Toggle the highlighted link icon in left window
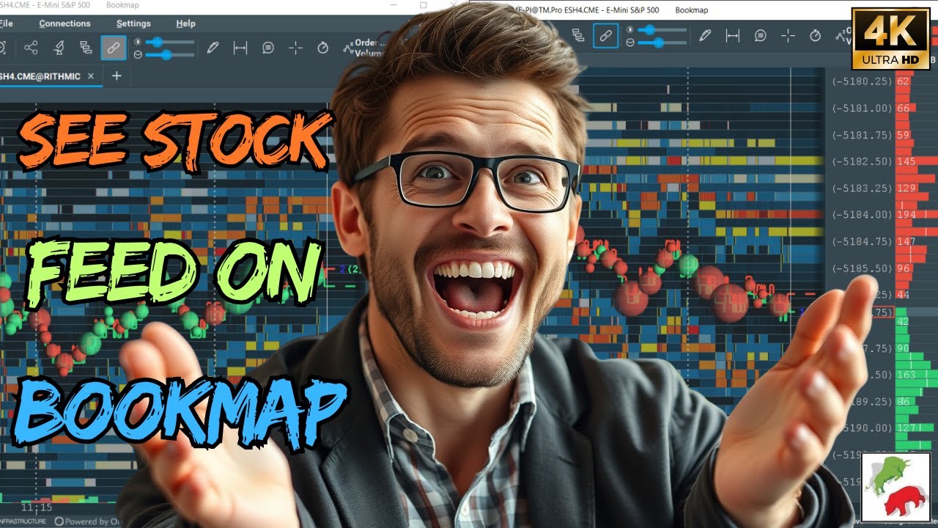Screen dimensions: 938x528 click(113, 48)
